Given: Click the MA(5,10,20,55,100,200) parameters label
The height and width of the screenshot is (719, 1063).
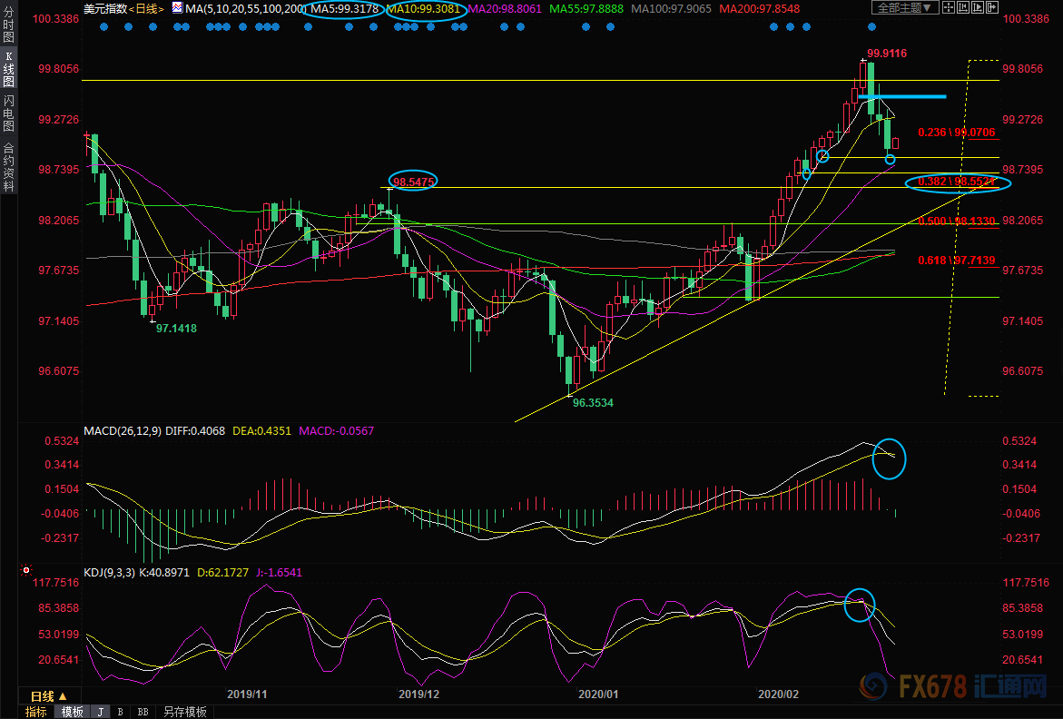Looking at the screenshot, I should [245, 9].
